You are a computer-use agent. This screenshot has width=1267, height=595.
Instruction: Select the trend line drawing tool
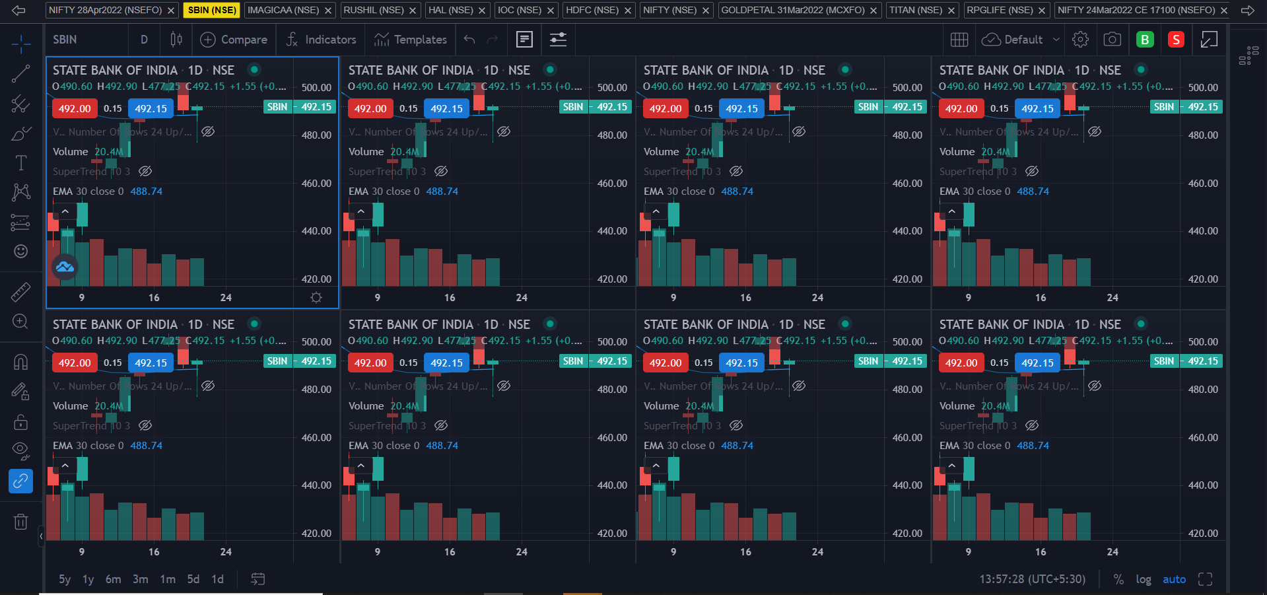(x=20, y=74)
